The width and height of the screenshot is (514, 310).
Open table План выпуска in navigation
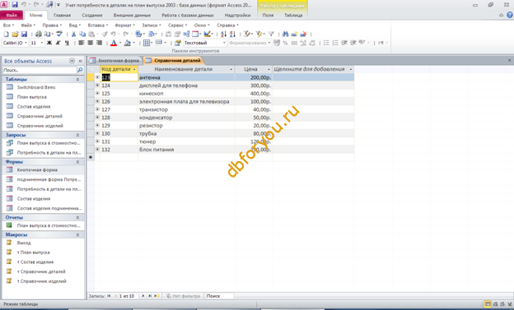pyautogui.click(x=32, y=97)
